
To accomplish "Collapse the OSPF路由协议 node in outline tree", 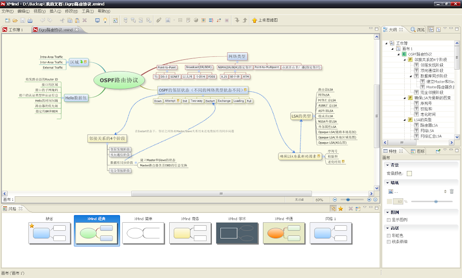I will pos(398,54).
